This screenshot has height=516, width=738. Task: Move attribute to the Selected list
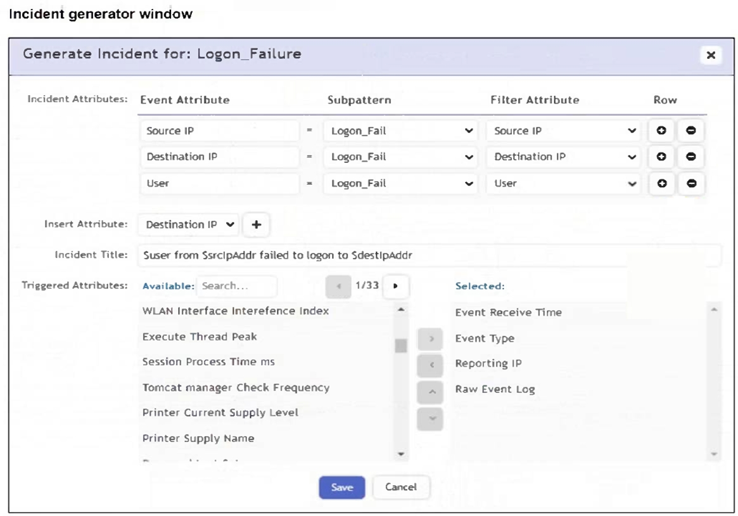tap(431, 339)
